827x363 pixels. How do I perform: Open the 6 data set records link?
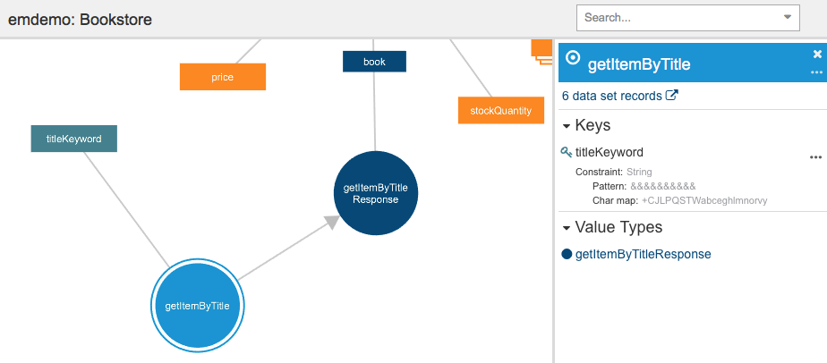click(x=612, y=96)
